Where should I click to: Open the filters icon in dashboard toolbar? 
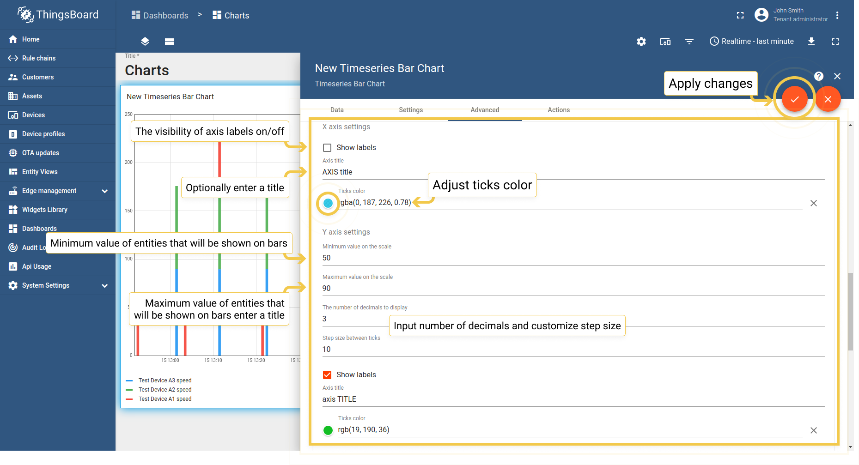pyautogui.click(x=689, y=42)
